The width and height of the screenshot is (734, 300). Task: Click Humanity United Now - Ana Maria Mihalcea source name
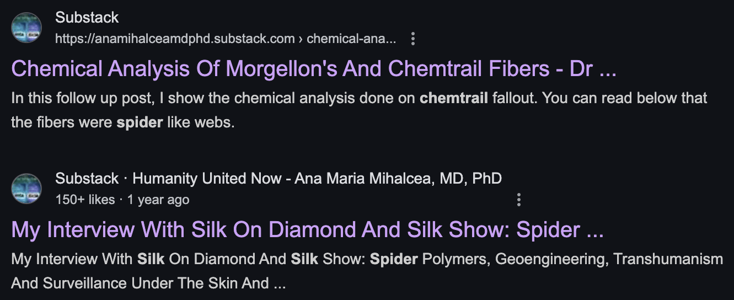pos(317,179)
